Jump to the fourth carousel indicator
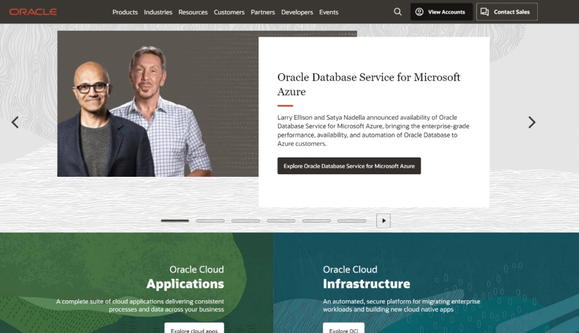The height and width of the screenshot is (333, 579). pyautogui.click(x=281, y=221)
